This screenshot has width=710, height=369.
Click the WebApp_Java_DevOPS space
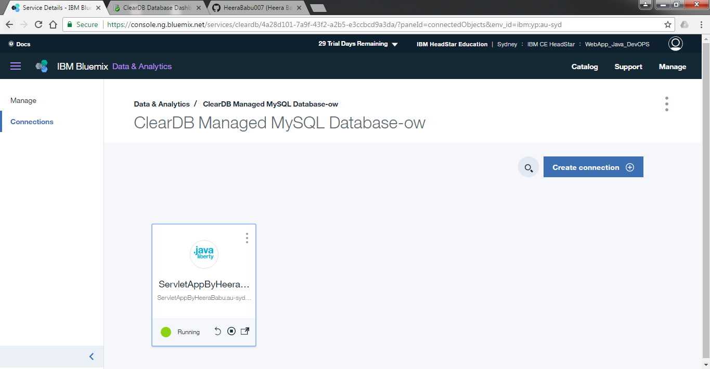(x=617, y=44)
